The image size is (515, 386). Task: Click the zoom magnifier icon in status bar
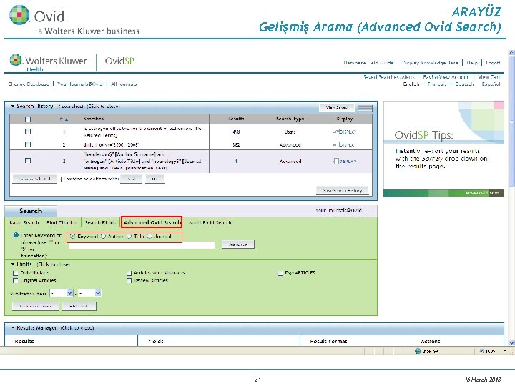482,351
